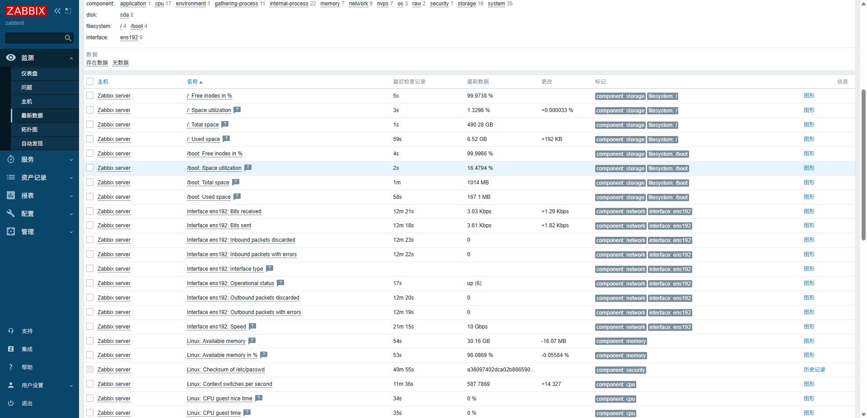Image resolution: width=867 pixels, height=418 pixels.
Task: Click the 报表 chart icon
Action: (x=11, y=195)
